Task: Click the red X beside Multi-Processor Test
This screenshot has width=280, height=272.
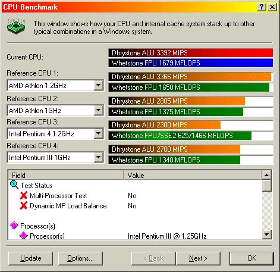Action: (x=24, y=196)
